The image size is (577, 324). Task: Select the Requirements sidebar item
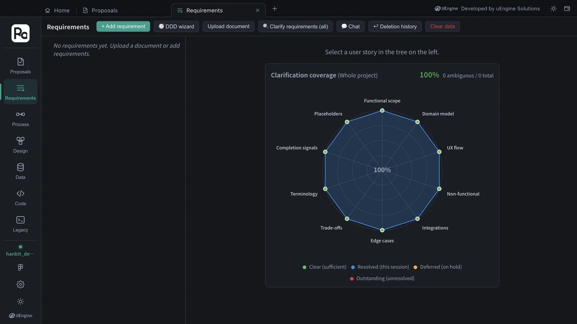point(21,92)
